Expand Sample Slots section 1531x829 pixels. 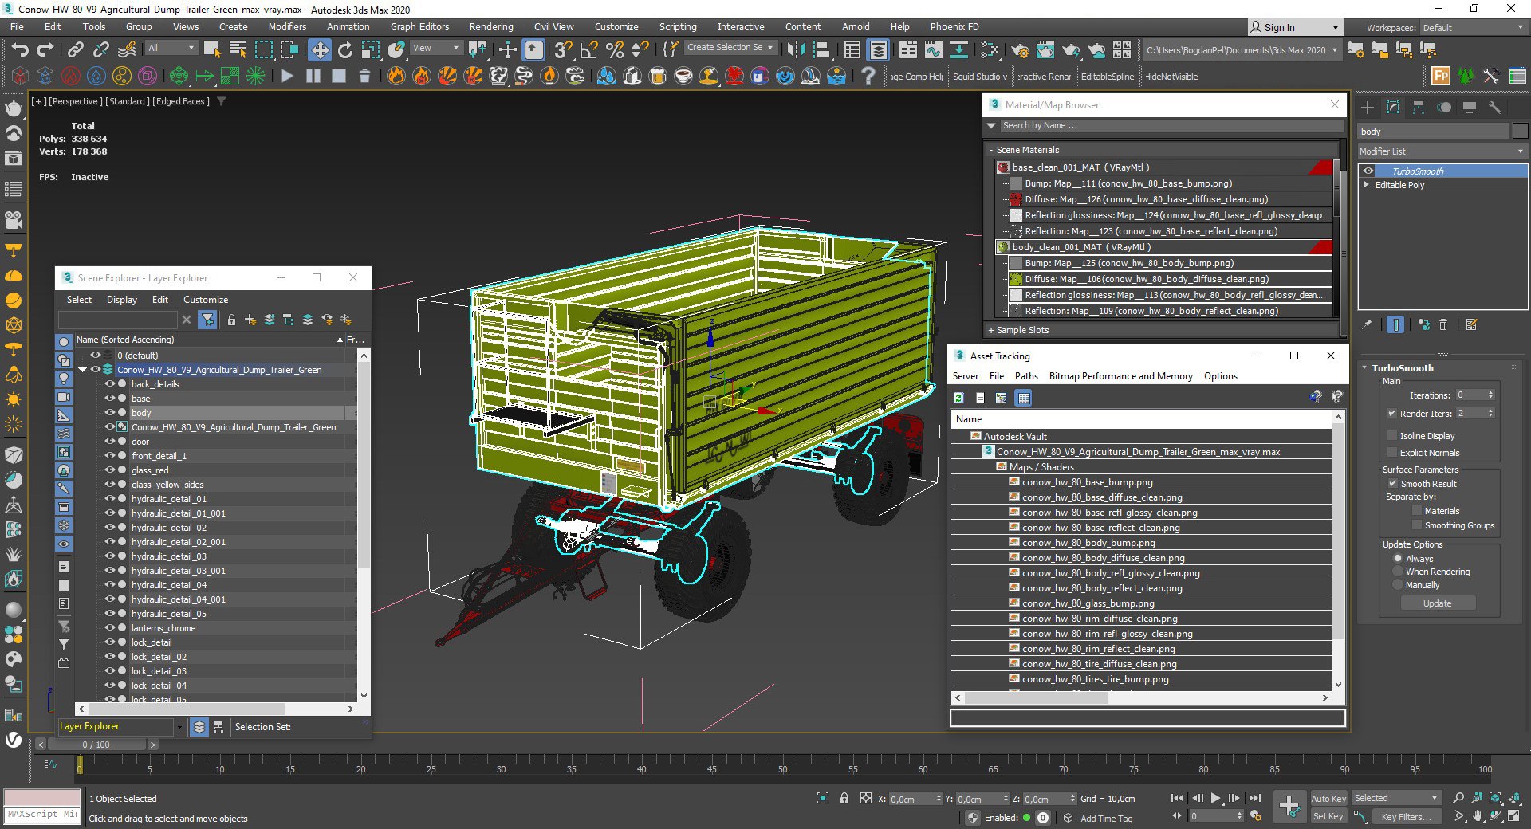[991, 330]
